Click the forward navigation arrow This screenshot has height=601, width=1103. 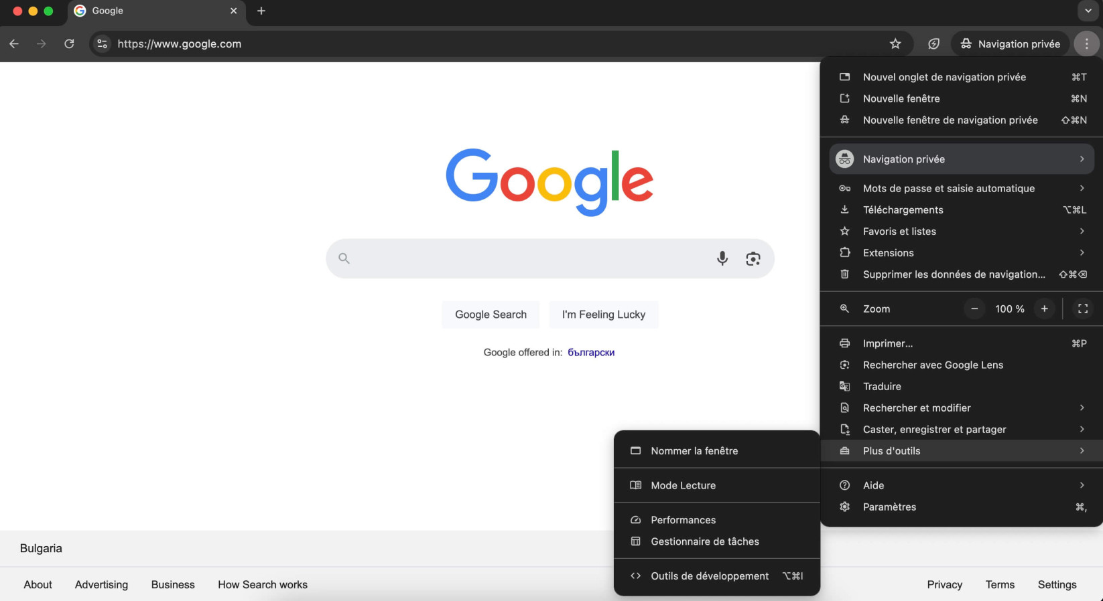coord(42,44)
